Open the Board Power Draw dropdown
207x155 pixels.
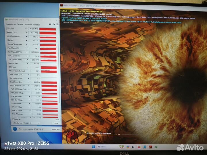click(29, 82)
